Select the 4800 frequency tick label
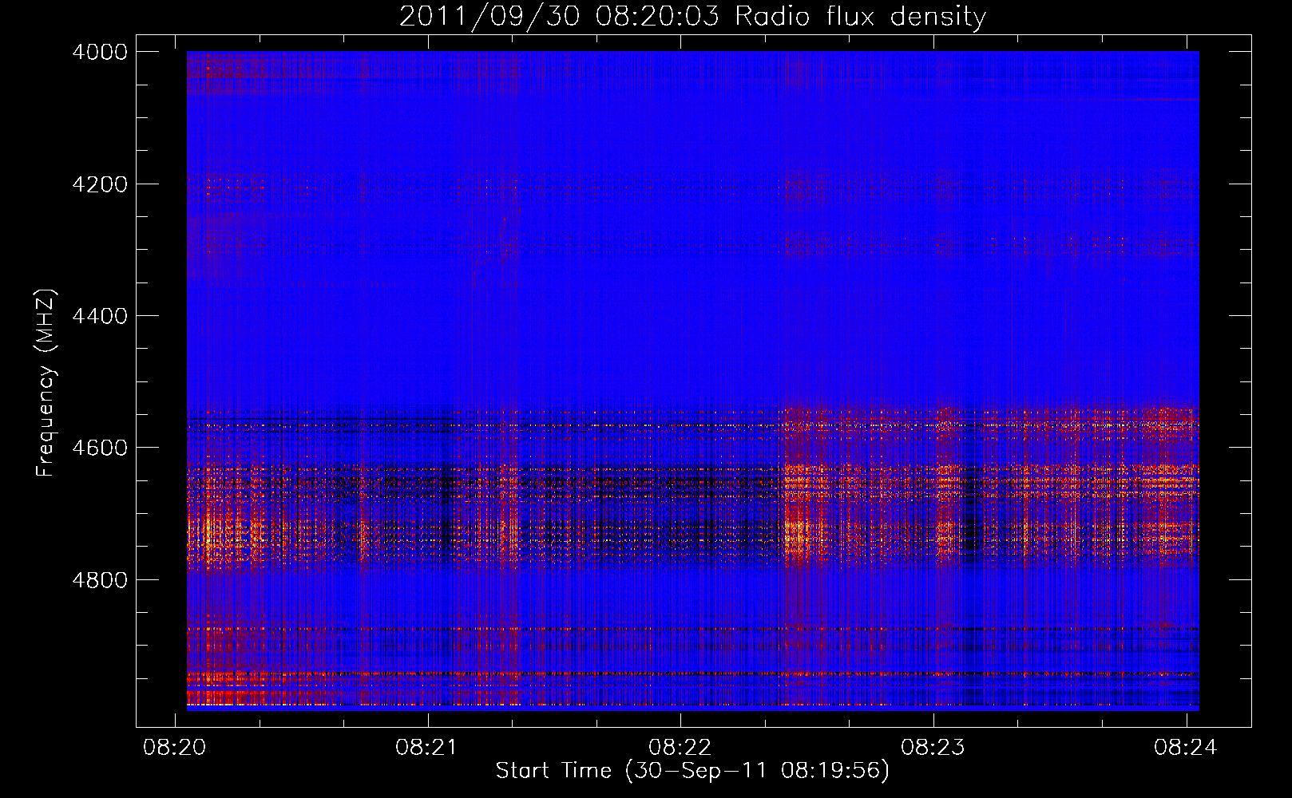This screenshot has width=1292, height=798. [x=100, y=580]
